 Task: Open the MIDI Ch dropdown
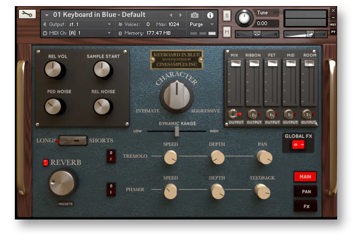(78, 33)
